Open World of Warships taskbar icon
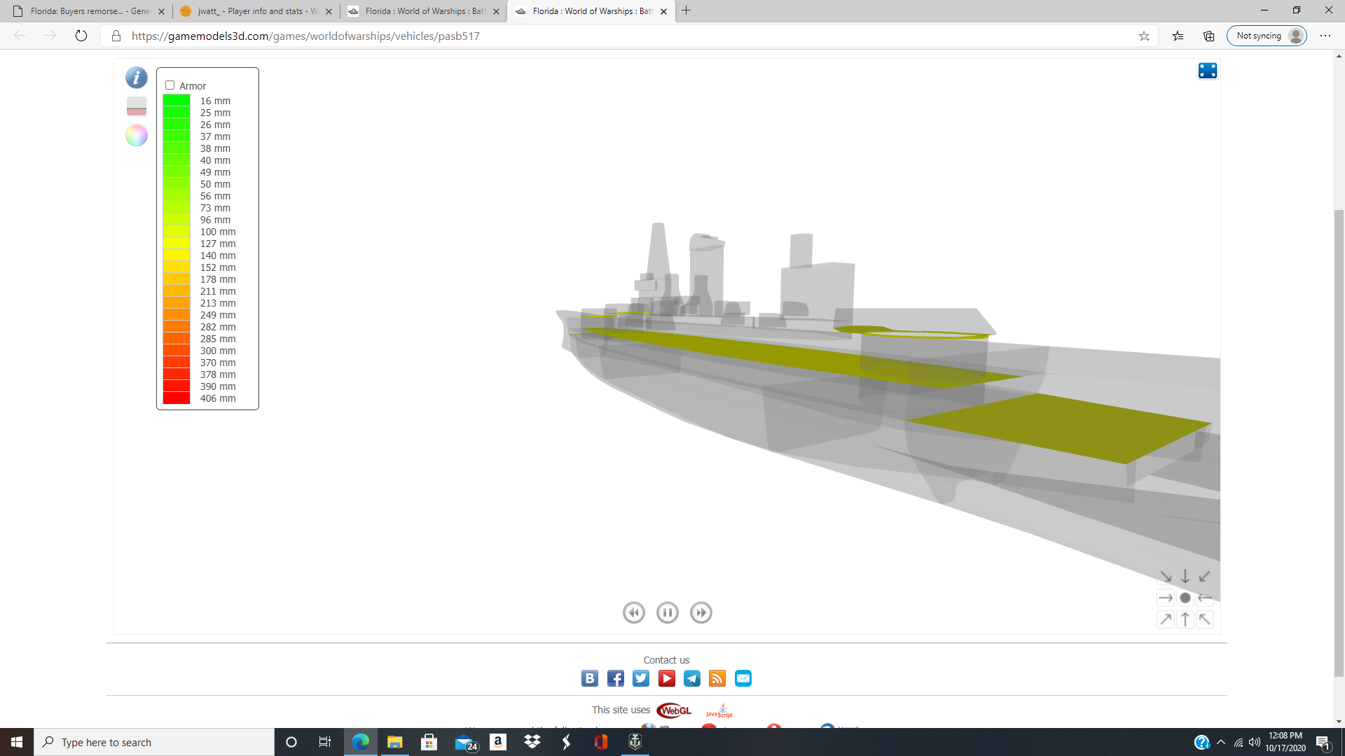1345x756 pixels. click(635, 742)
